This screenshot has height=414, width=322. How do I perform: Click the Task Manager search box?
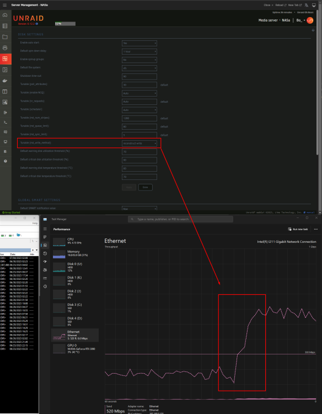pos(181,219)
